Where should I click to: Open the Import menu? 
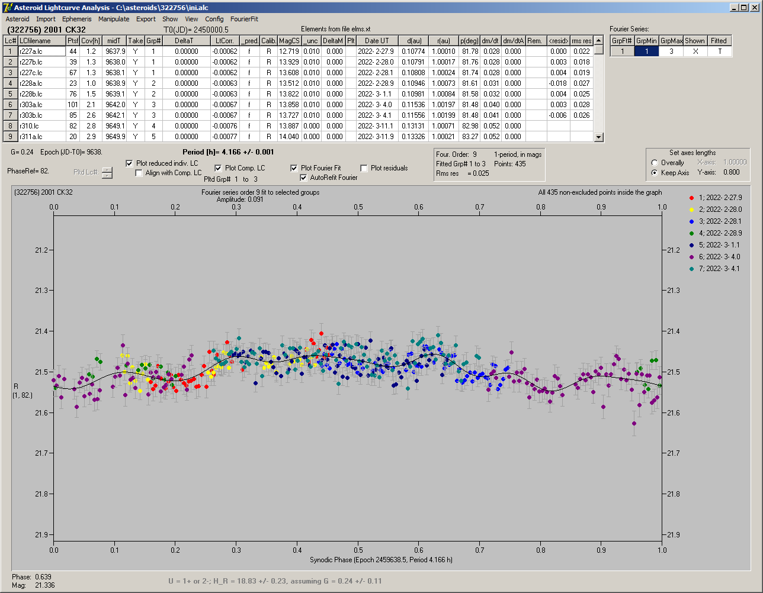point(46,19)
